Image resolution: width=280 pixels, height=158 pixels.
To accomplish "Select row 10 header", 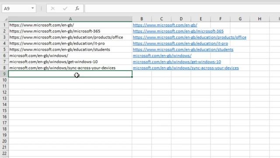I will coord(4,80).
